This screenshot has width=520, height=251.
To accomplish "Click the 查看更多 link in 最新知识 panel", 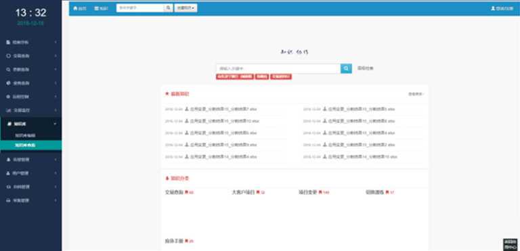I will [x=416, y=94].
